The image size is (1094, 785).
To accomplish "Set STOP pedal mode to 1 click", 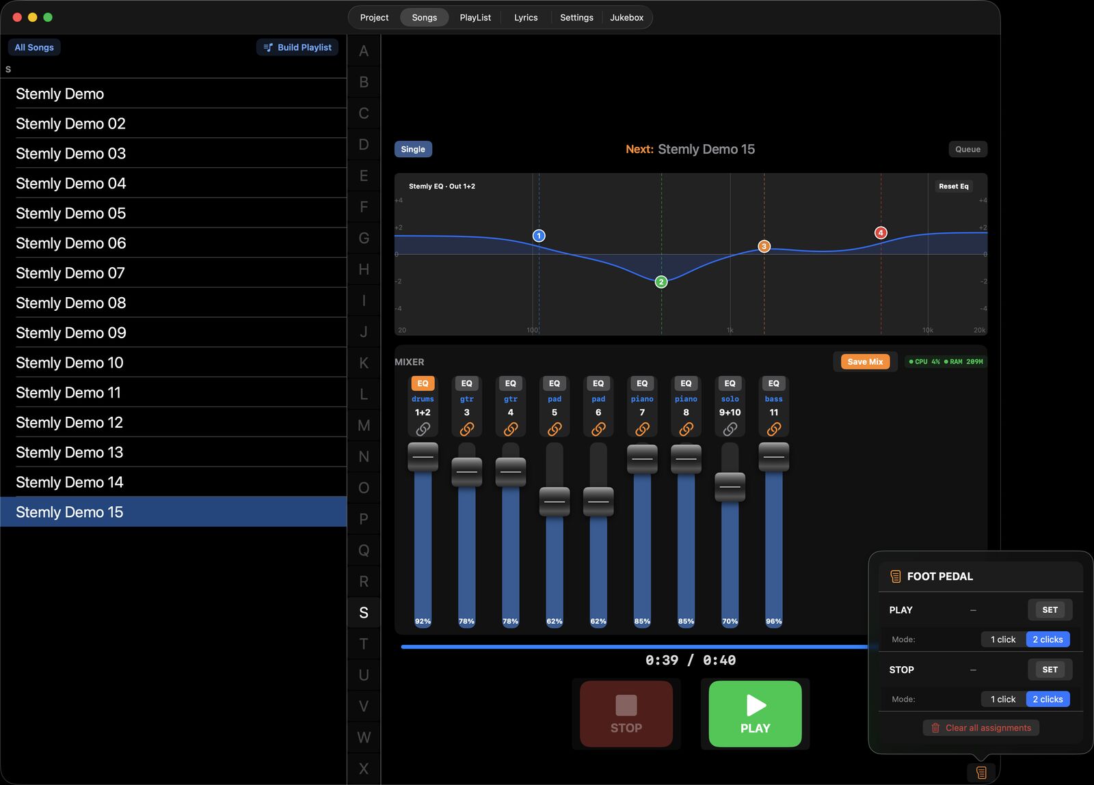I will [x=1003, y=699].
